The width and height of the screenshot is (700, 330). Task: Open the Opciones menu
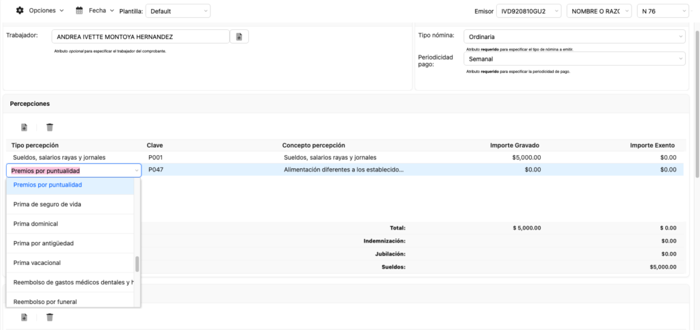click(46, 10)
